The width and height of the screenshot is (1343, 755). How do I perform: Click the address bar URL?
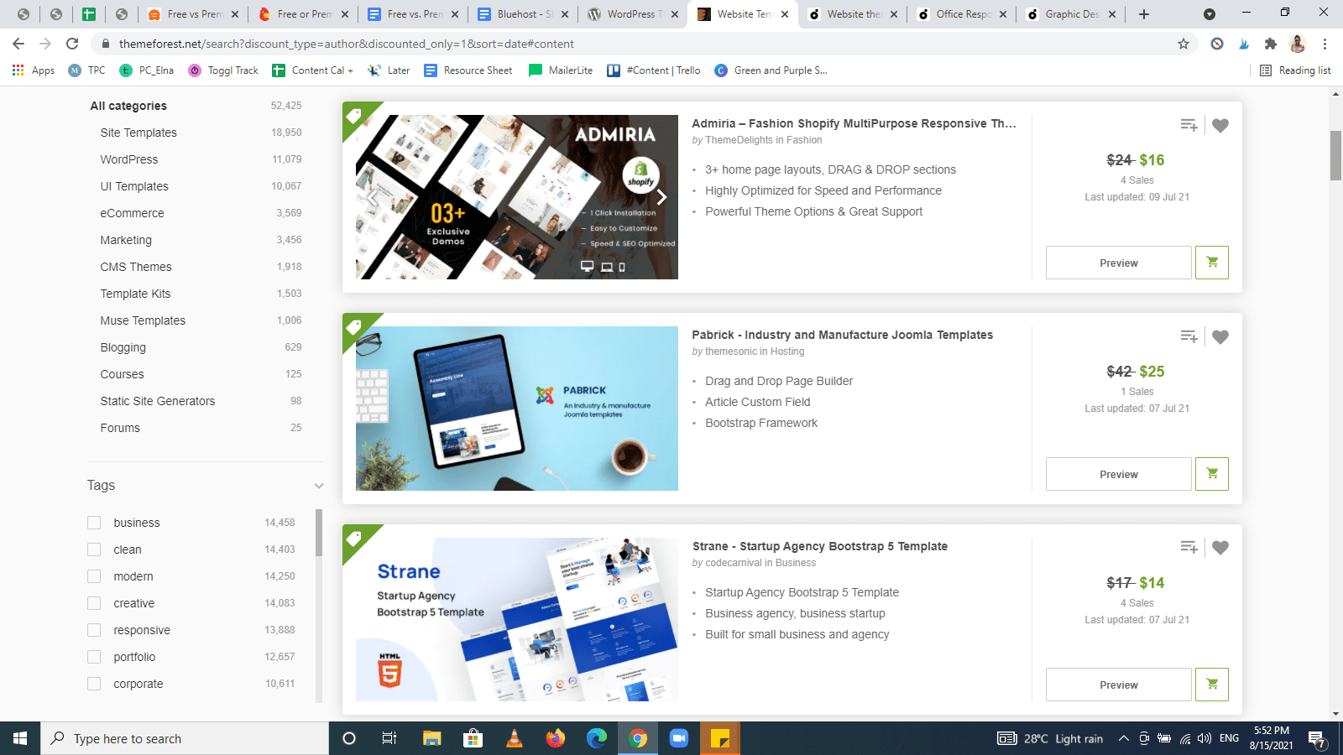347,44
